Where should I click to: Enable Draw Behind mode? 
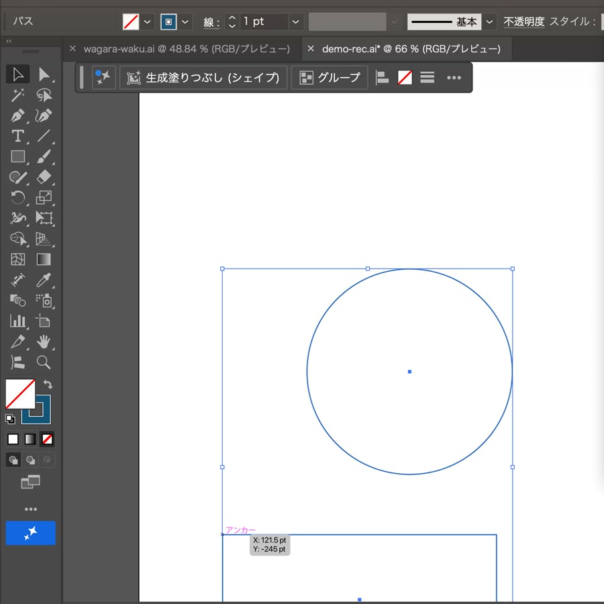(30, 460)
